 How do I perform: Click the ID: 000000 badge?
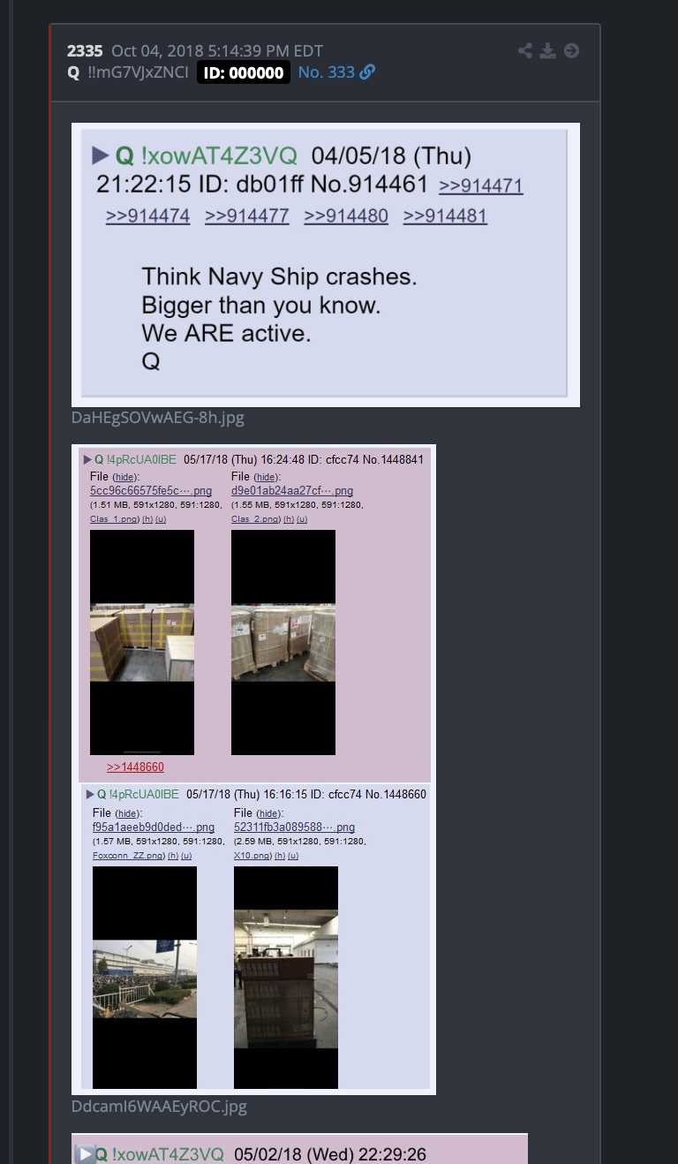pyautogui.click(x=244, y=72)
